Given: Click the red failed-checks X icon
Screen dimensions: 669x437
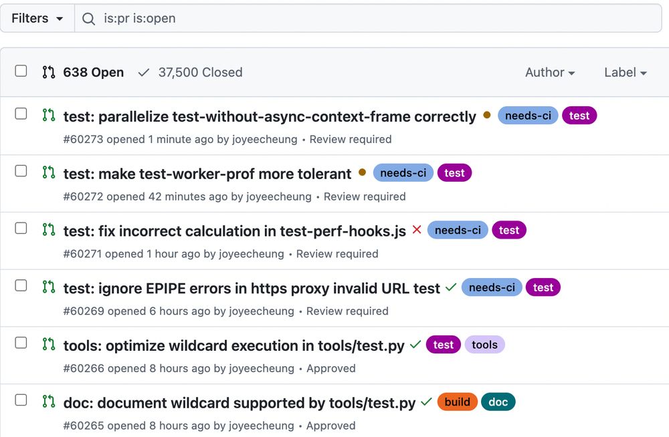Looking at the screenshot, I should pos(417,230).
